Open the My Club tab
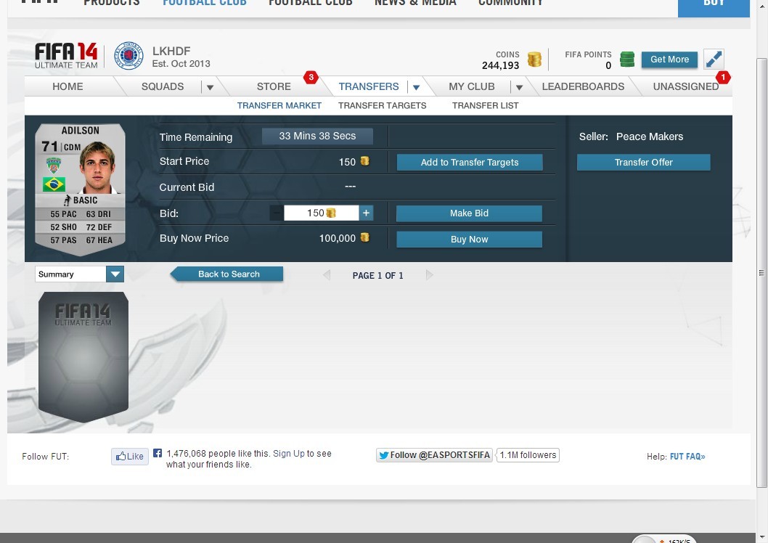 [472, 86]
